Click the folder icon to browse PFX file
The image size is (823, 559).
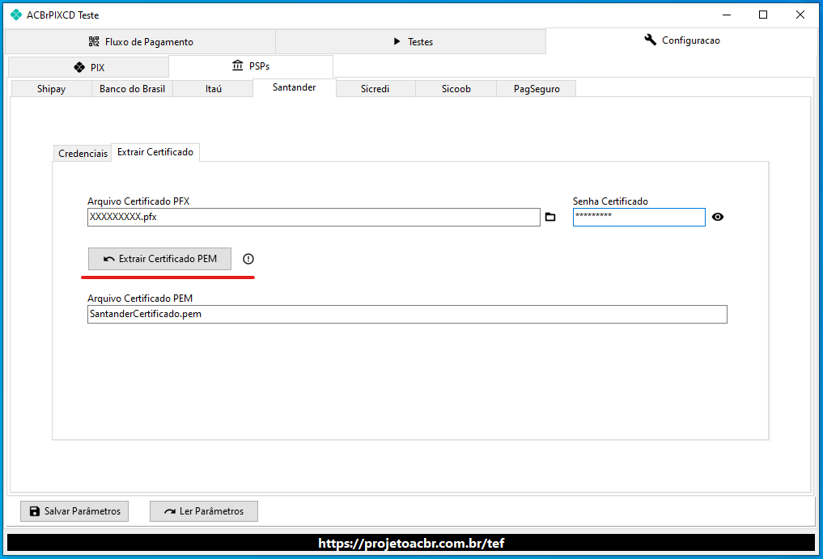point(550,217)
